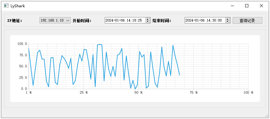Click the LyShark window title text
Viewport: 270px width, 119px height.
18,6
